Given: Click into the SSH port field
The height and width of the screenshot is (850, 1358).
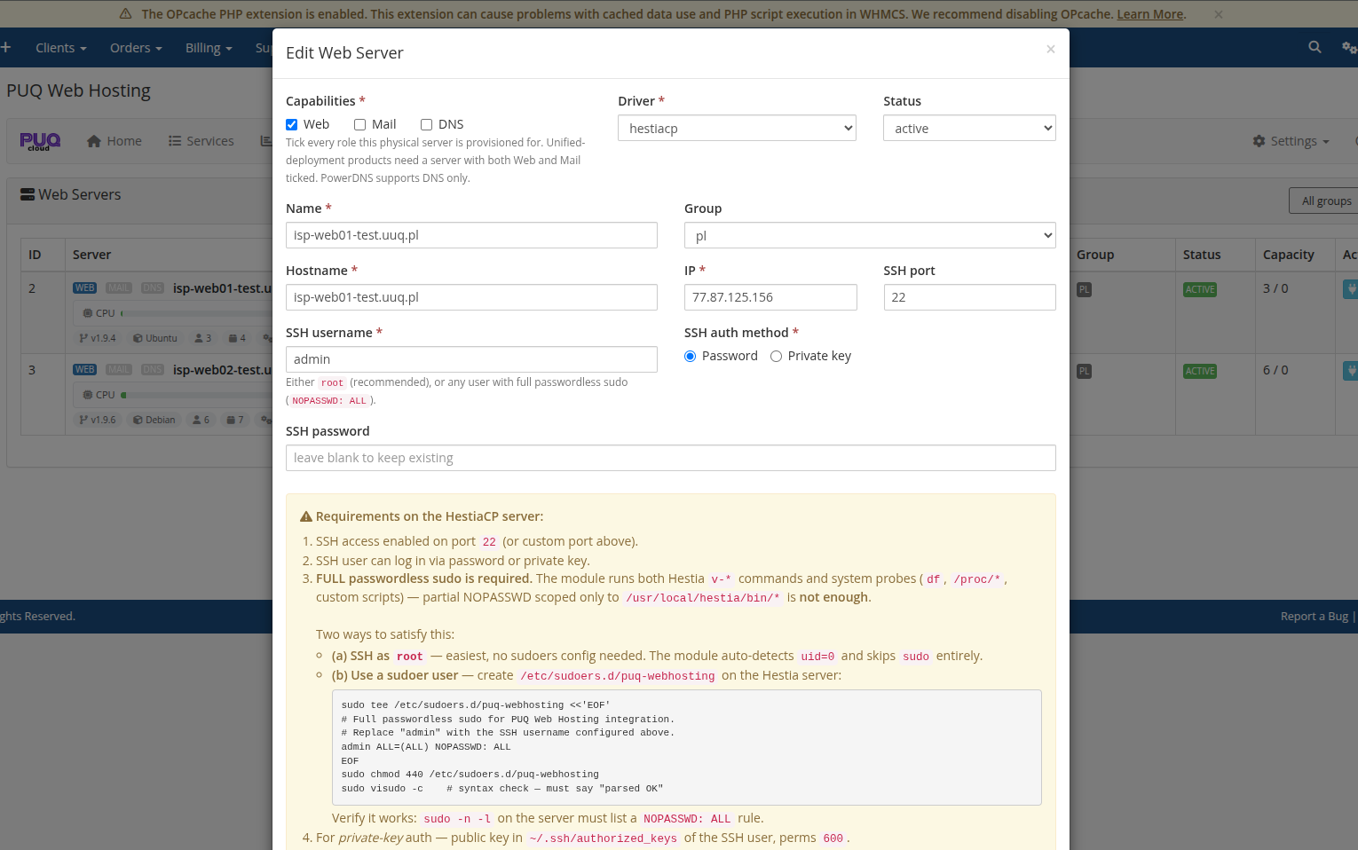Looking at the screenshot, I should click(x=969, y=297).
